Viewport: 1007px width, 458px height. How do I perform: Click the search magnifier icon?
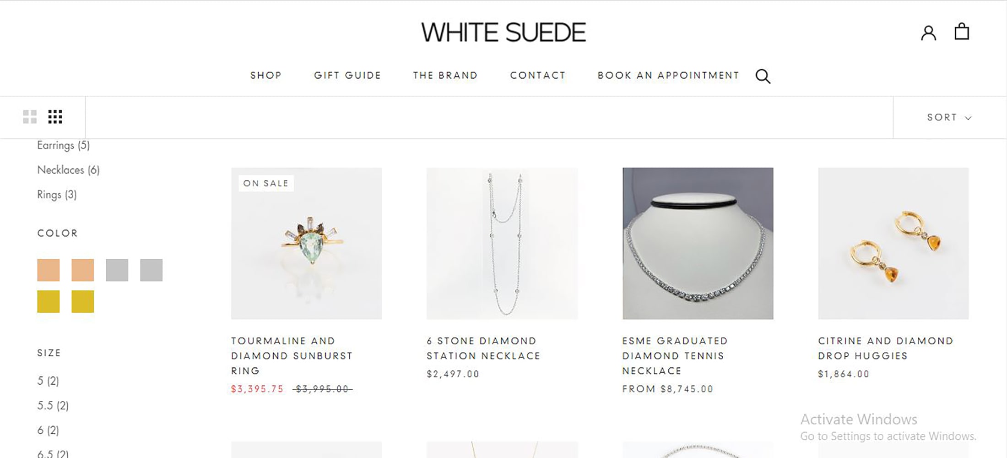click(763, 76)
